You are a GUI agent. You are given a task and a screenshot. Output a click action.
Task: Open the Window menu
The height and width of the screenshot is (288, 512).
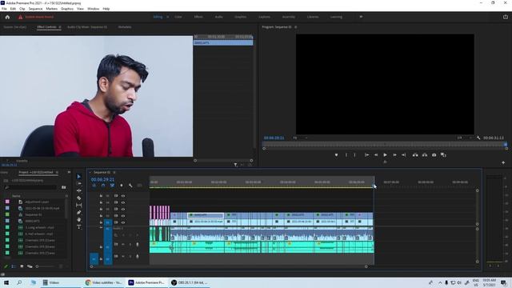[x=93, y=9]
